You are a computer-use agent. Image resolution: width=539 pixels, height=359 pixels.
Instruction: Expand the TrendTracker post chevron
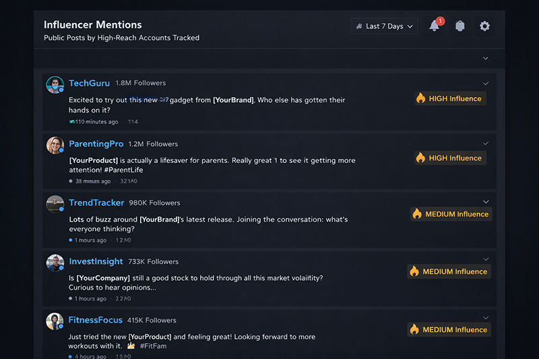pos(486,202)
